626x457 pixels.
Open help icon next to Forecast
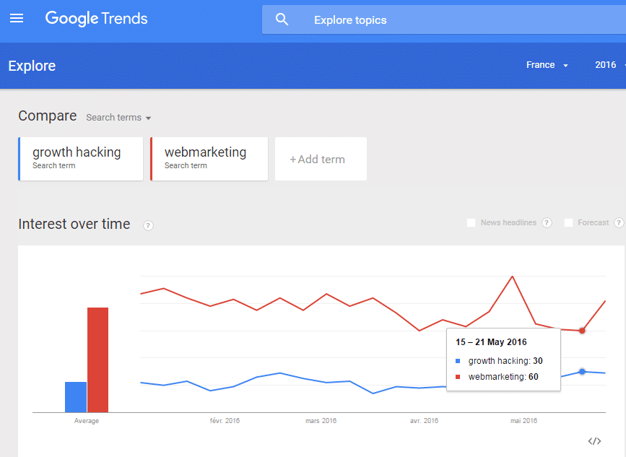click(619, 222)
